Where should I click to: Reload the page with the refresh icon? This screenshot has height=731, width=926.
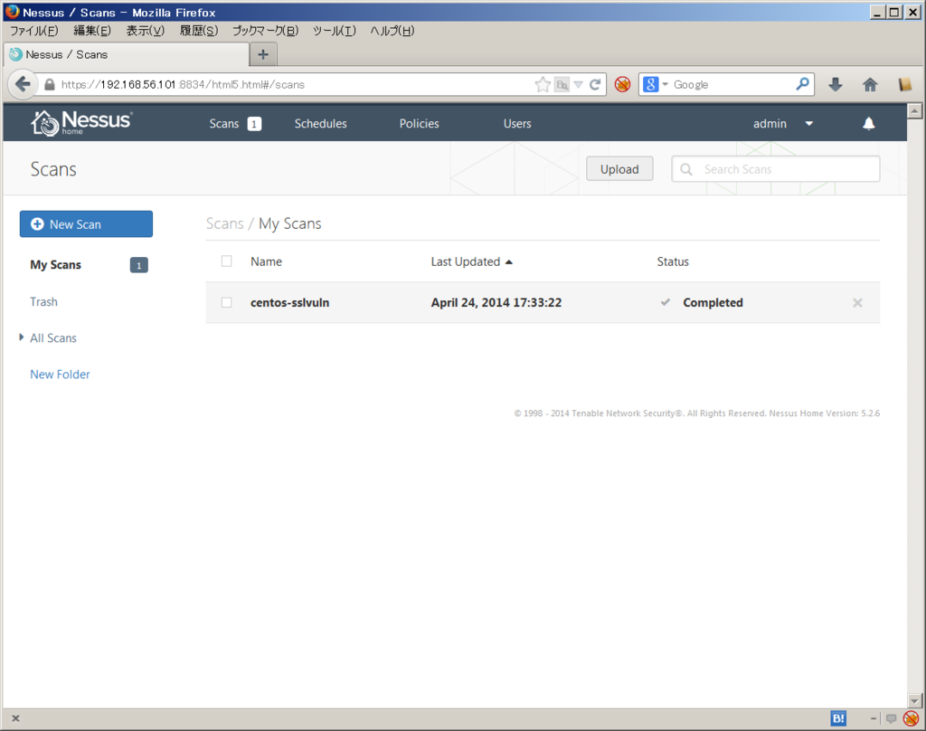click(595, 84)
